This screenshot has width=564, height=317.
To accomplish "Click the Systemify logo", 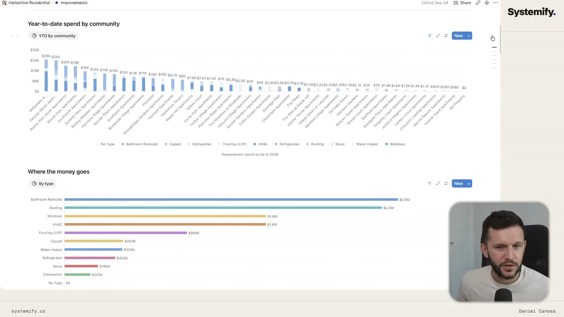I will [532, 12].
